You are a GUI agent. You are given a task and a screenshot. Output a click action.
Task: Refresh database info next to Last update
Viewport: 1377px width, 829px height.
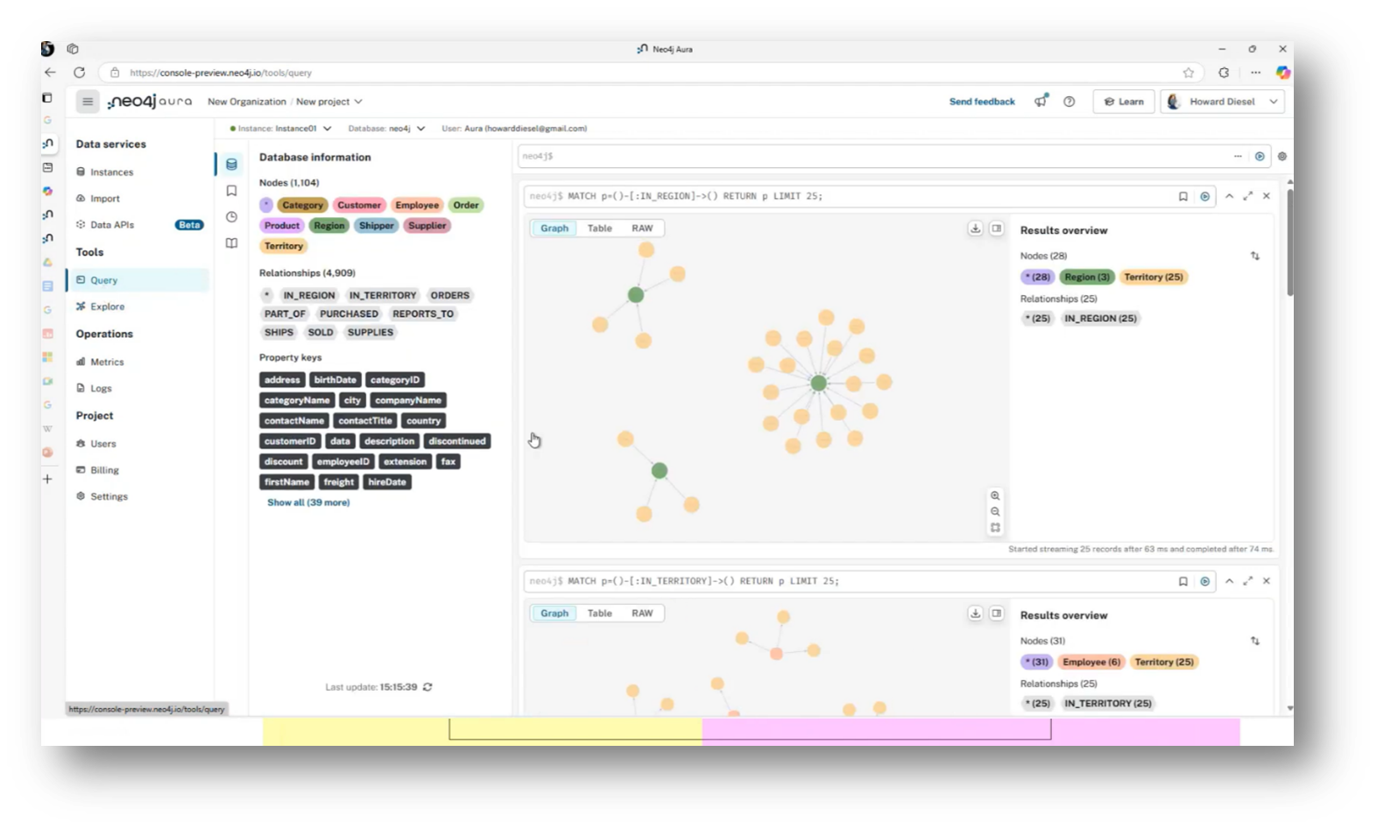pos(427,687)
